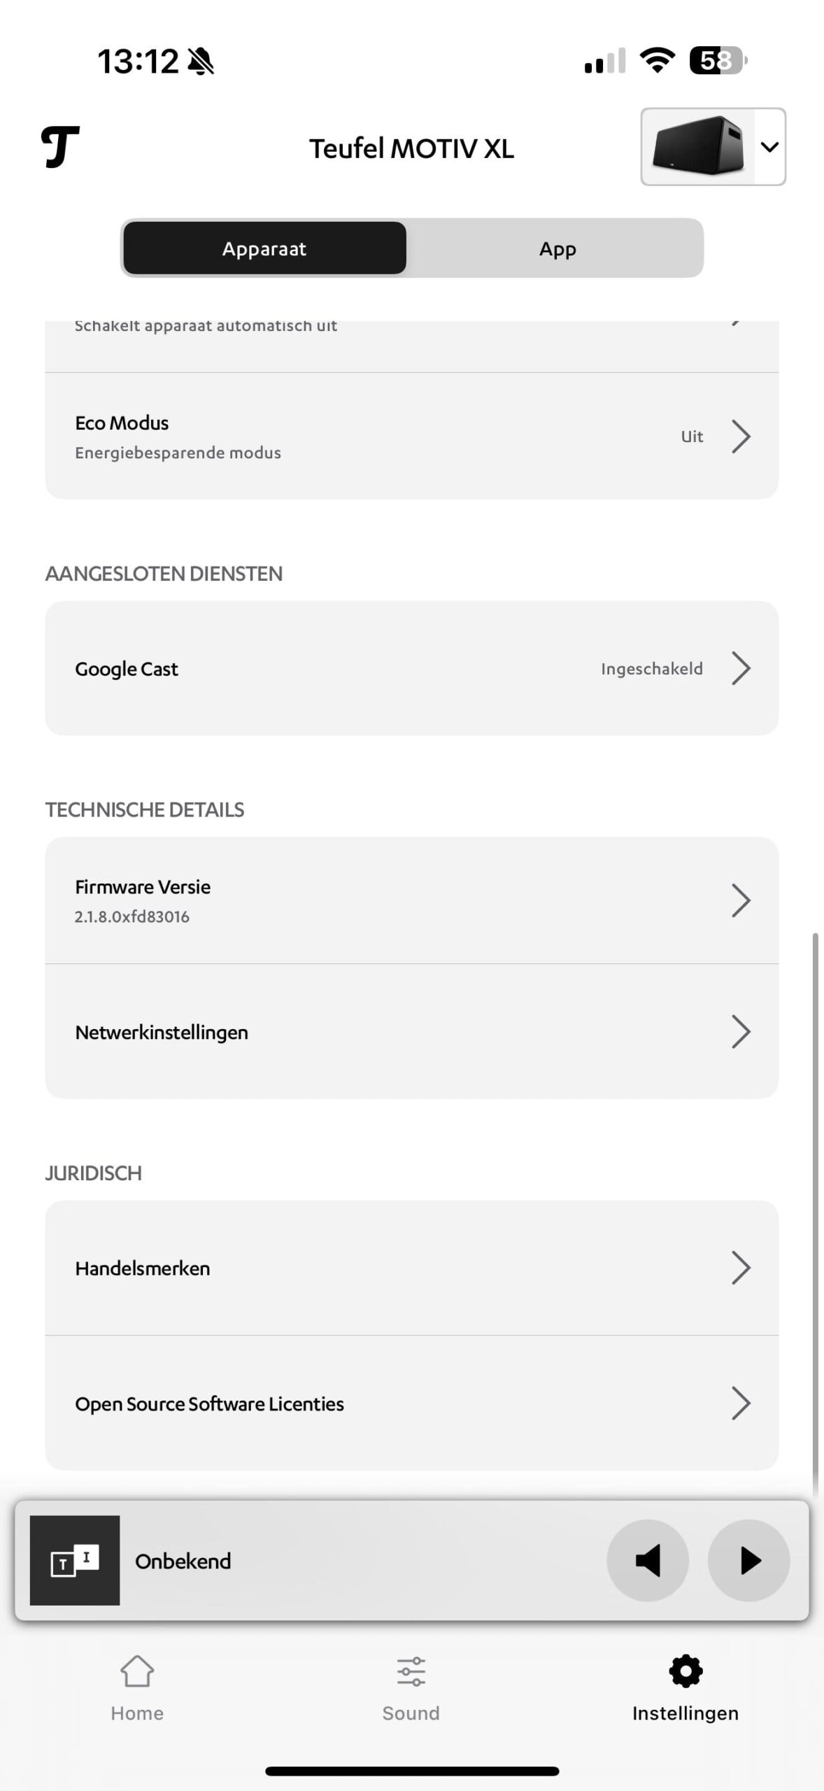Open Eco Modus setting

[x=411, y=436]
